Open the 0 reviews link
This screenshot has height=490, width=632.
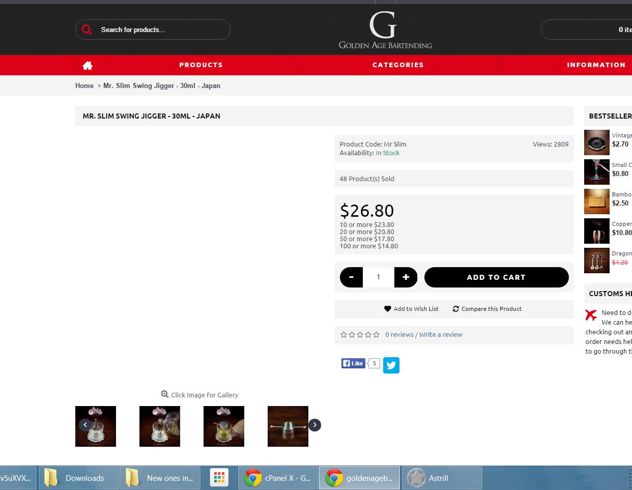[399, 335]
